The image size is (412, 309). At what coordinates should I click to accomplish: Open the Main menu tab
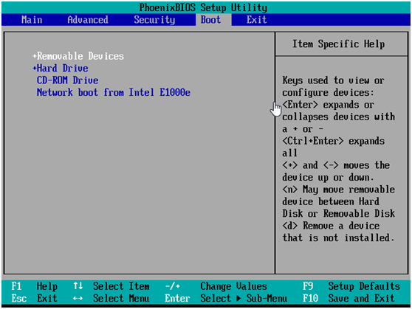pyautogui.click(x=32, y=20)
